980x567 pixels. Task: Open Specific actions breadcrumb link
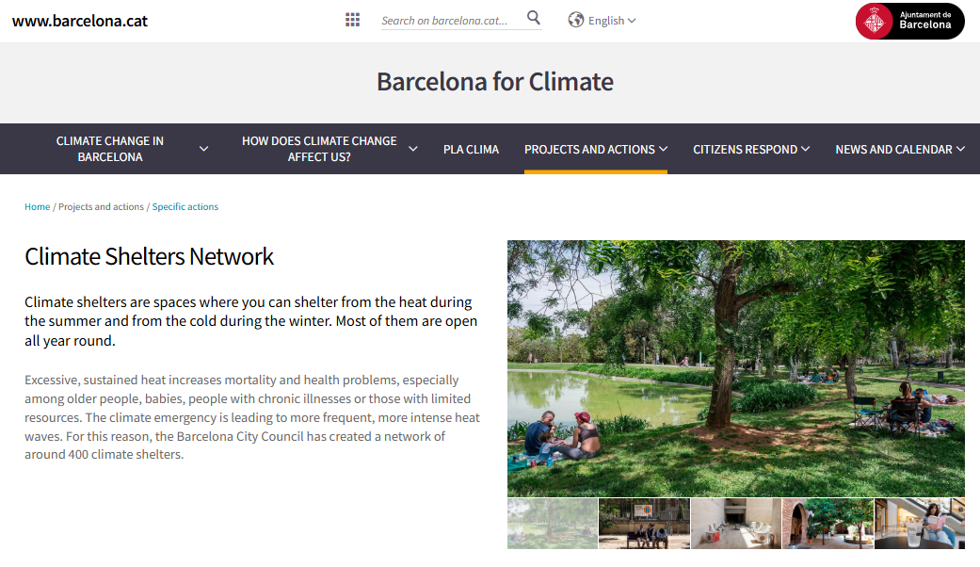pos(185,207)
